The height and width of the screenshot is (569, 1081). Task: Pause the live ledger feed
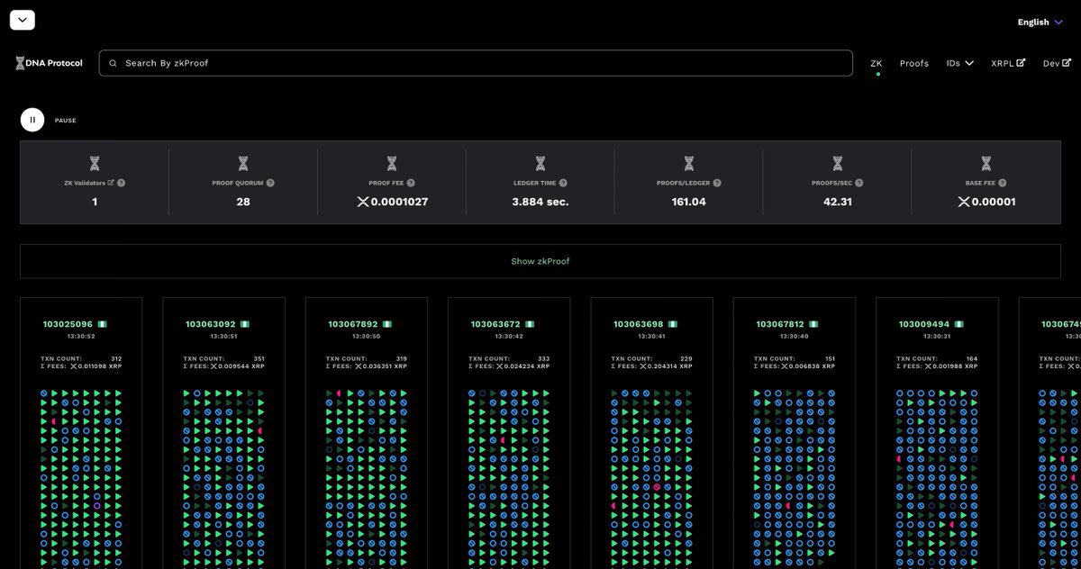coord(32,119)
